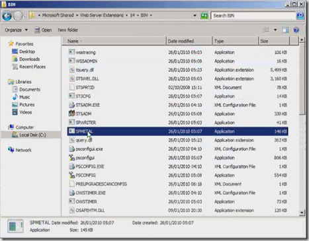The image size is (309, 241).
Task: Click the vertical scrollbar down arrow
Action: point(302,213)
